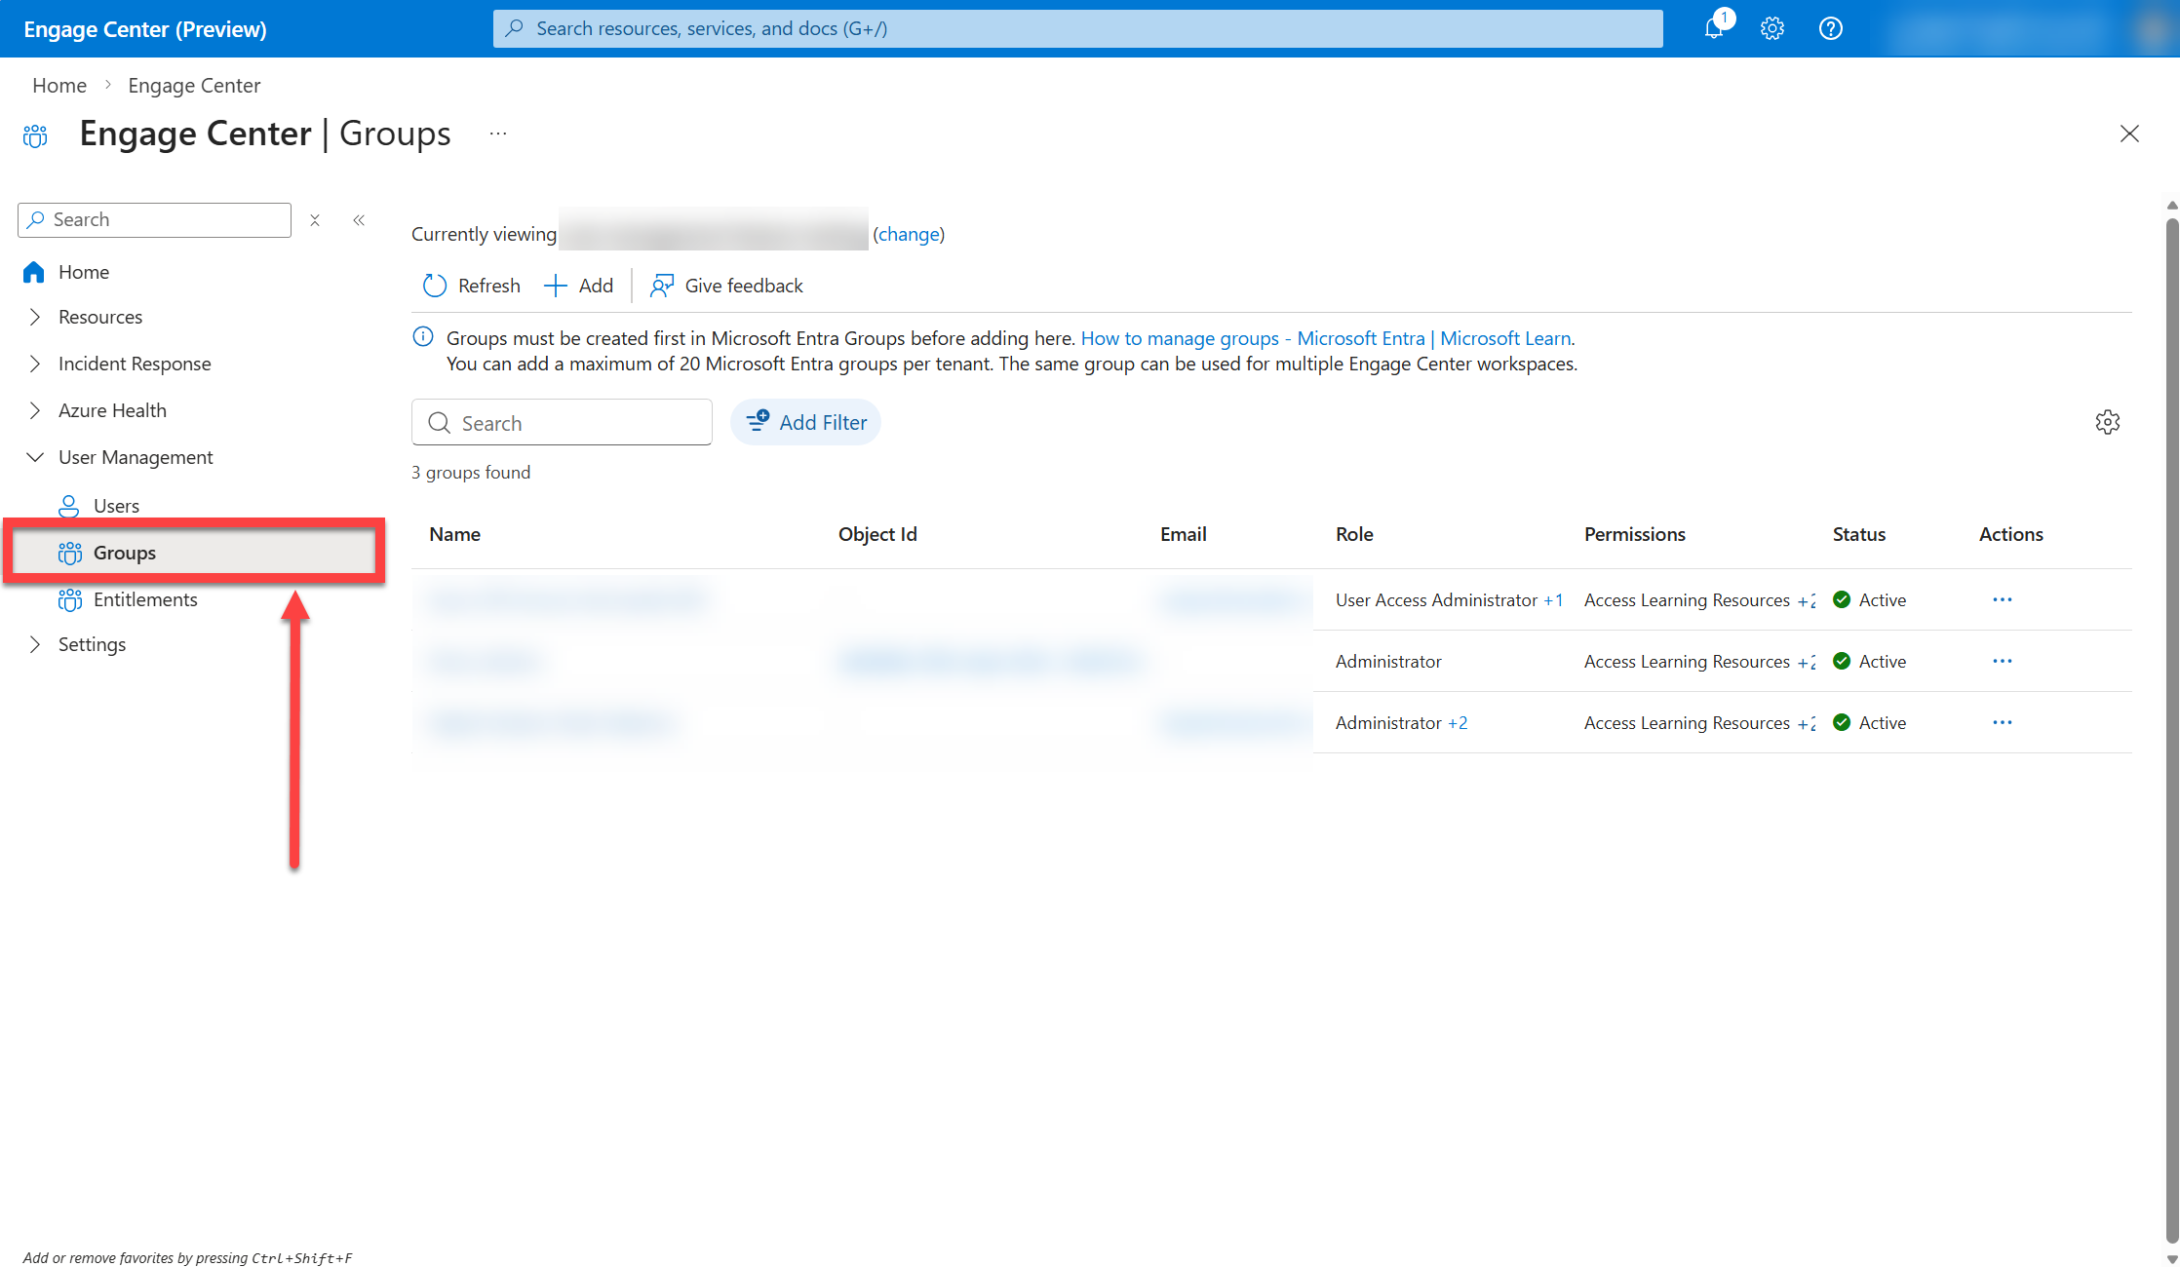The image size is (2180, 1267).
Task: Click the Engage Center groups icon beside title
Action: (x=35, y=134)
